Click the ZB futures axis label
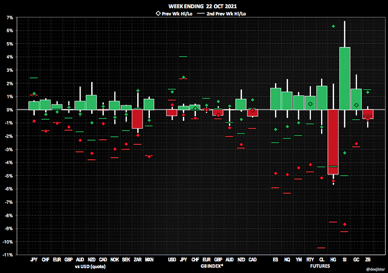 click(368, 259)
